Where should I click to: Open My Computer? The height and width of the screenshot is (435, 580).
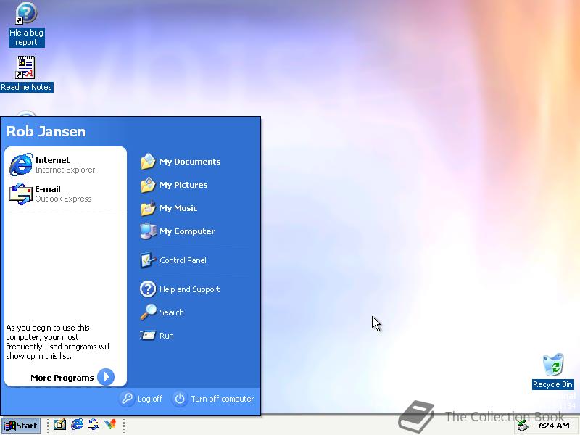pyautogui.click(x=178, y=231)
